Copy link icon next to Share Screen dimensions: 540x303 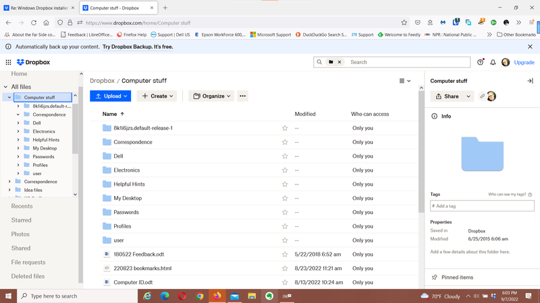point(482,96)
